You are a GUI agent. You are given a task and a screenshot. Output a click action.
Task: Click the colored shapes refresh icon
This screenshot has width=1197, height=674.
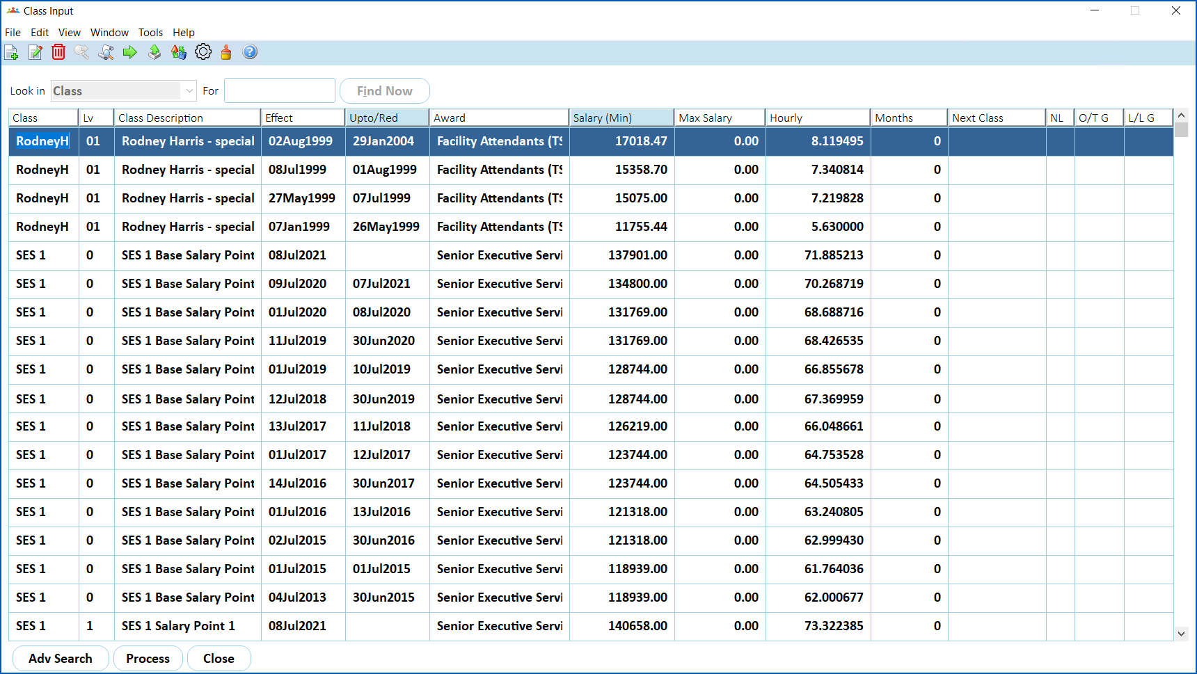(179, 52)
